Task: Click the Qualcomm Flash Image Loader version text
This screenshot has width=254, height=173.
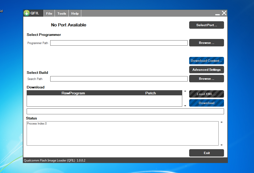Action: (x=55, y=160)
